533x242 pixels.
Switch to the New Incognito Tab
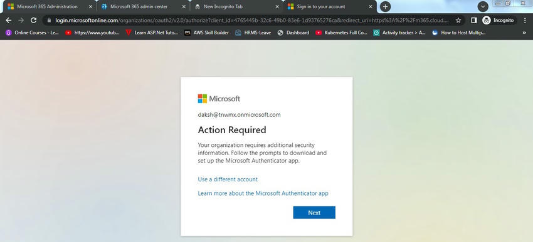pyautogui.click(x=237, y=6)
